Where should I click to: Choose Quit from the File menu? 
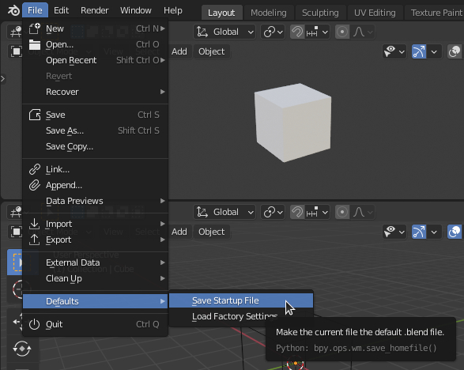[x=96, y=324]
